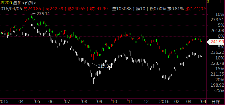The image size is (225, 105).
Task: Click the 2016 year marker on timeline
Action: click(x=164, y=102)
